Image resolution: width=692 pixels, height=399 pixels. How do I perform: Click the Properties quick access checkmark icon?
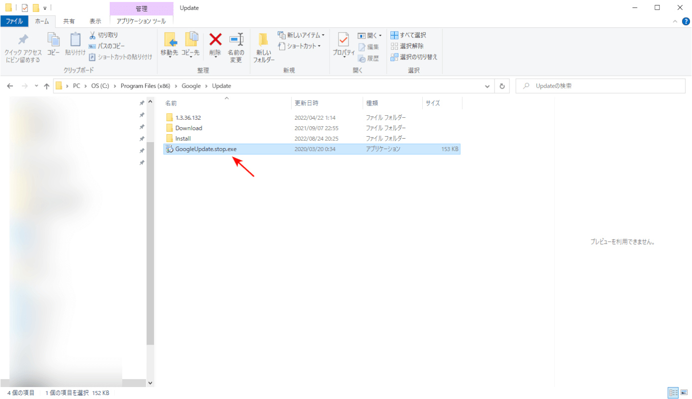(x=25, y=8)
